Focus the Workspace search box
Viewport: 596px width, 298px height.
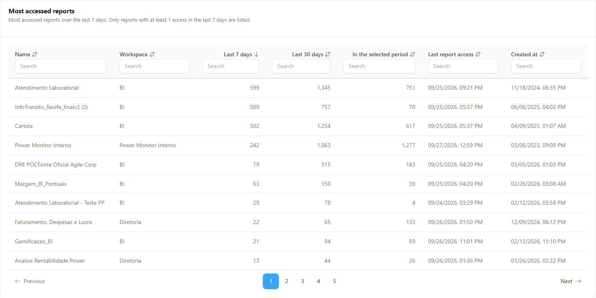155,66
